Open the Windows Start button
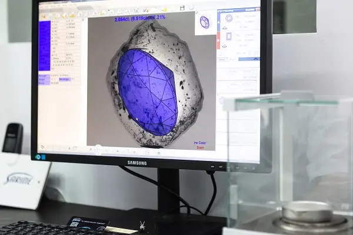 tap(38, 157)
